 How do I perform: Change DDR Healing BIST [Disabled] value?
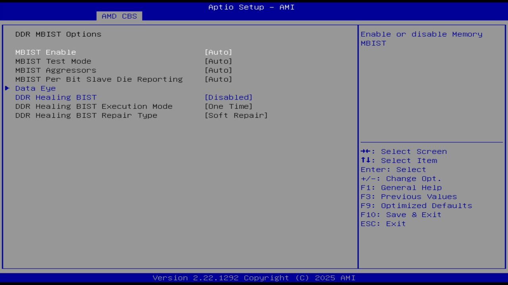tap(229, 97)
